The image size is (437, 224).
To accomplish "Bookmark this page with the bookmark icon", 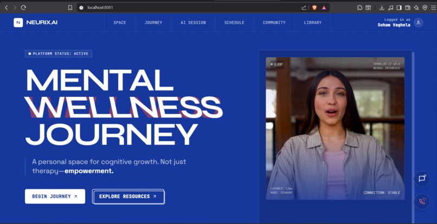I will (x=70, y=8).
